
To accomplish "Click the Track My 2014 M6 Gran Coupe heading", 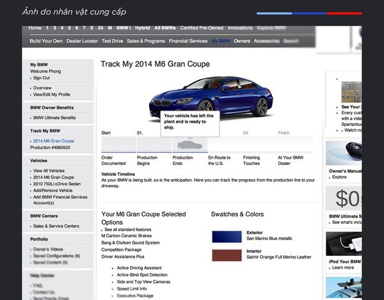I will [156, 64].
